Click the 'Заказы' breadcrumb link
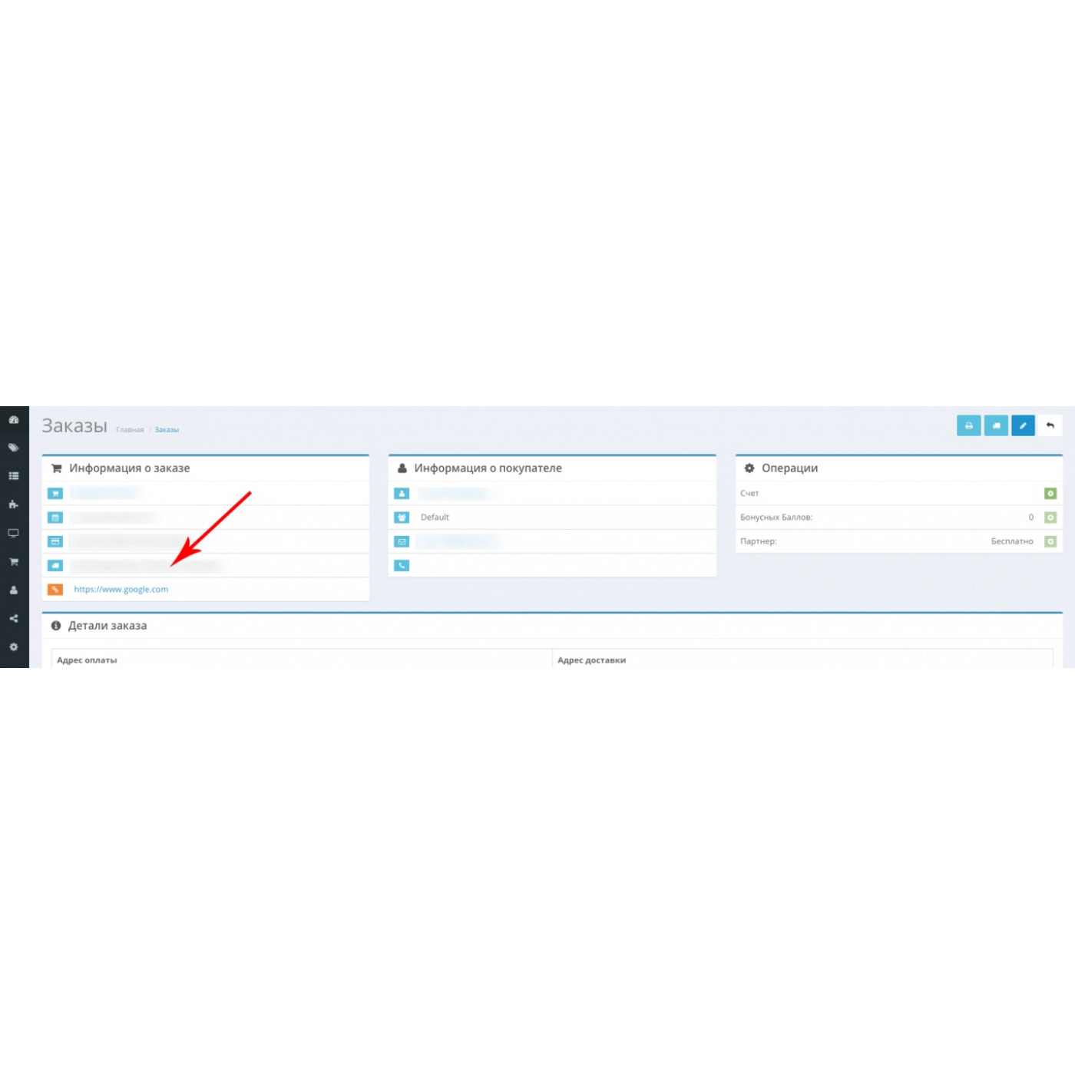Image resolution: width=1075 pixels, height=1075 pixels. point(167,430)
